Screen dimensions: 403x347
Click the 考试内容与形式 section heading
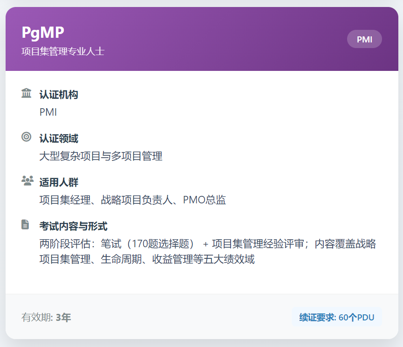tap(73, 226)
